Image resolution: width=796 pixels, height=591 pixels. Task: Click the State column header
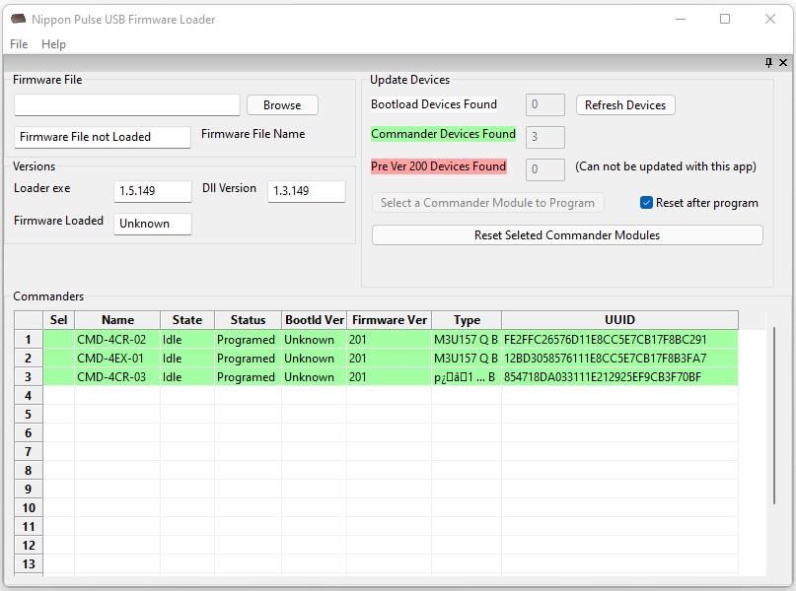point(187,320)
